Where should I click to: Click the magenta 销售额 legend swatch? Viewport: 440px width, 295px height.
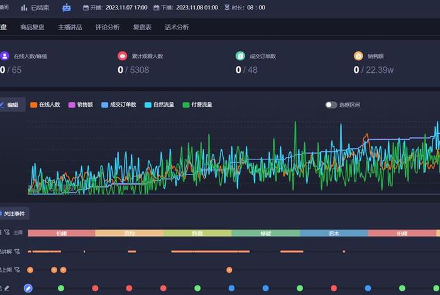click(x=72, y=105)
